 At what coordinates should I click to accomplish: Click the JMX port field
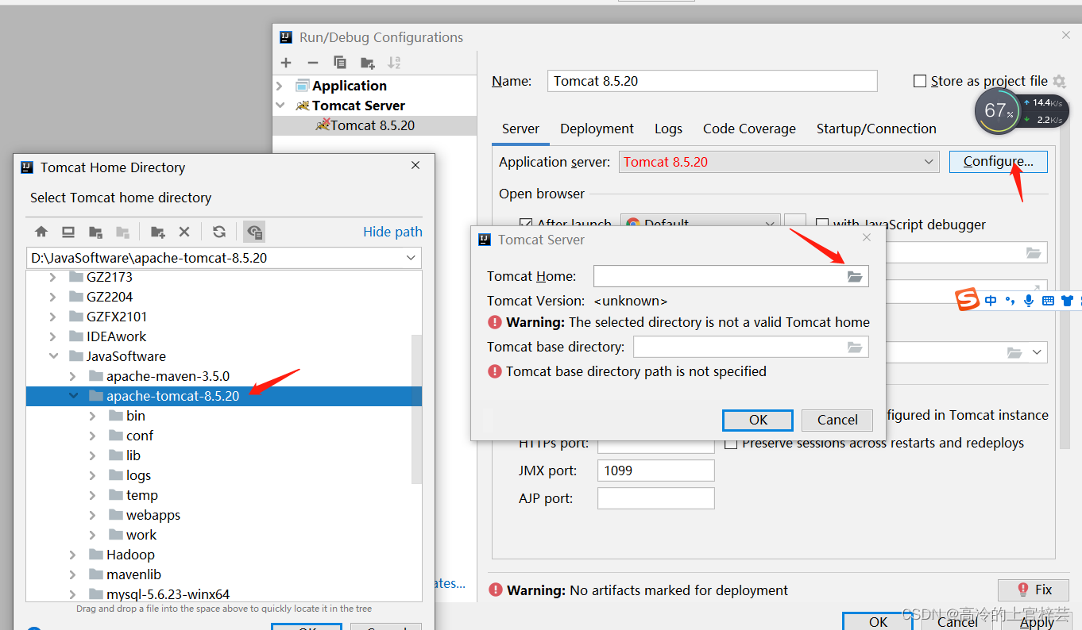pyautogui.click(x=656, y=471)
